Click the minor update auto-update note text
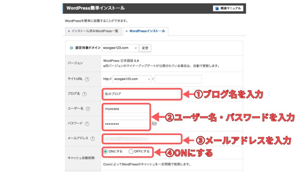 pos(161,66)
